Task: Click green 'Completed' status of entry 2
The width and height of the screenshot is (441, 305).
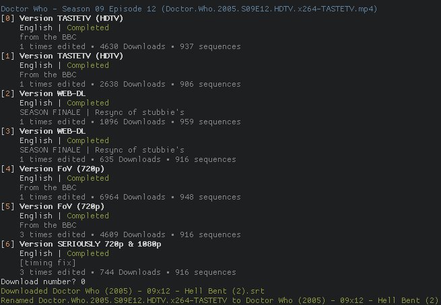Action: pos(88,103)
